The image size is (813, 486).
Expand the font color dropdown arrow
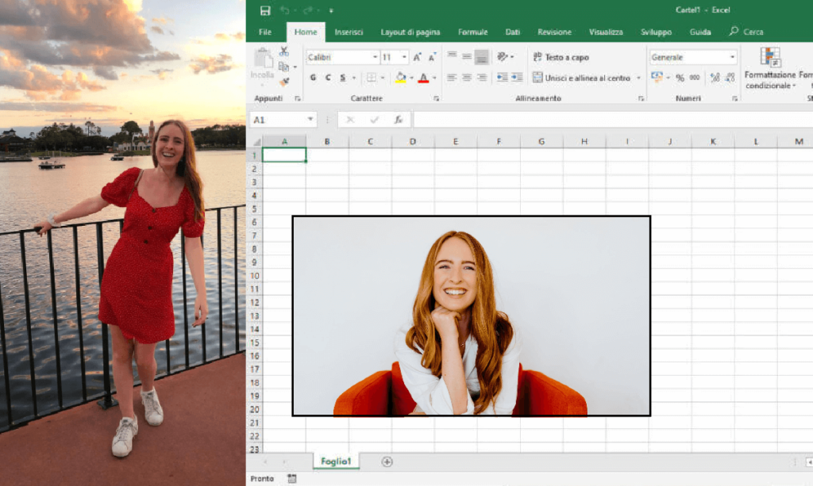(434, 77)
